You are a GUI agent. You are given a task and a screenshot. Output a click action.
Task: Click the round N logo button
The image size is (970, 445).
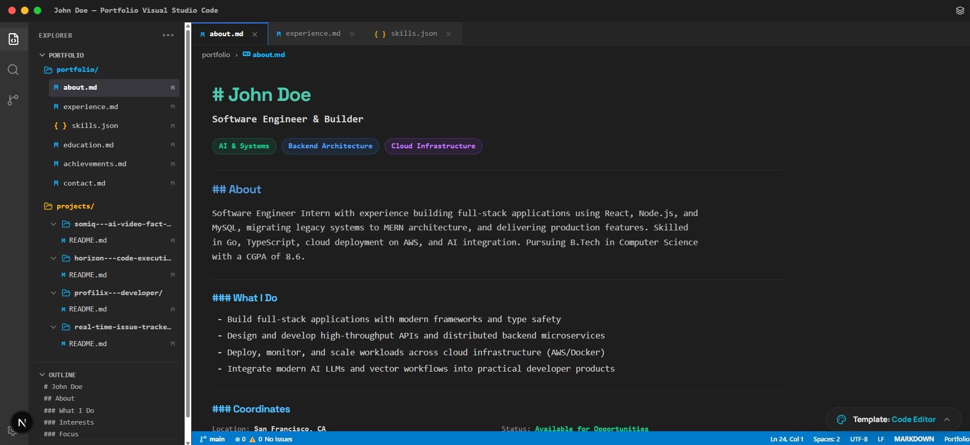[22, 423]
